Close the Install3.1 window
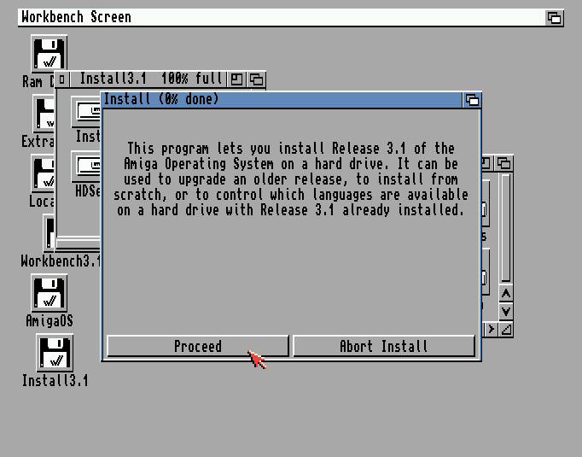The width and height of the screenshot is (582, 457). click(62, 79)
